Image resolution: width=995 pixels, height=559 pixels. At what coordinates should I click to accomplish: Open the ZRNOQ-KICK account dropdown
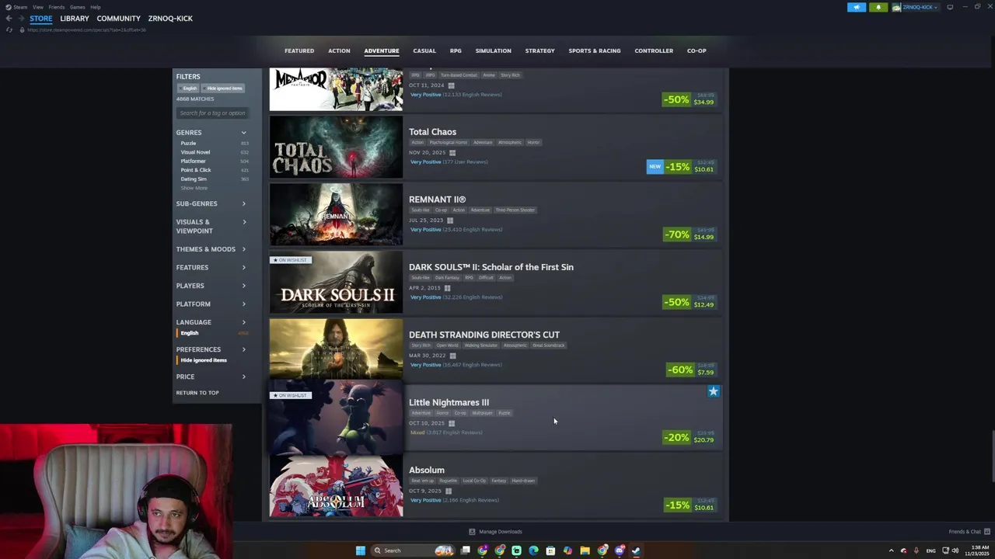point(916,7)
